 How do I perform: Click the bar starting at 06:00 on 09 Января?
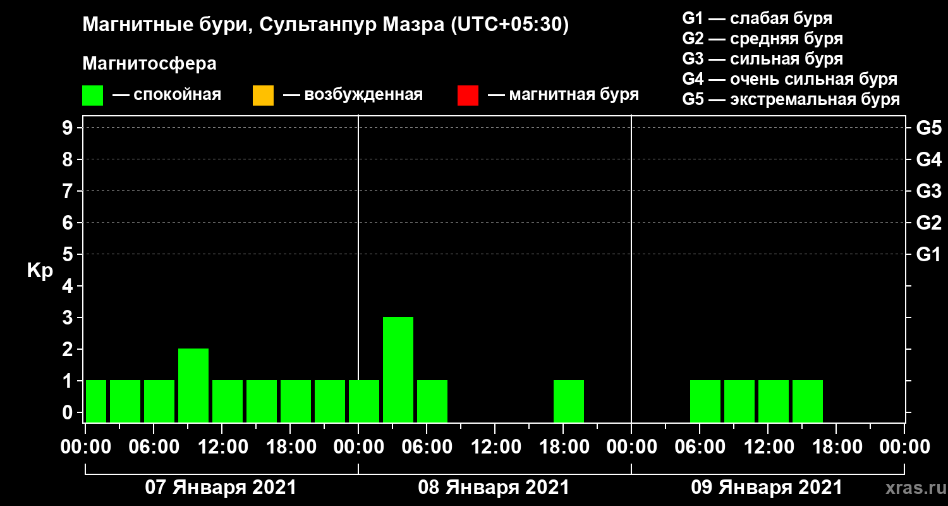click(705, 401)
